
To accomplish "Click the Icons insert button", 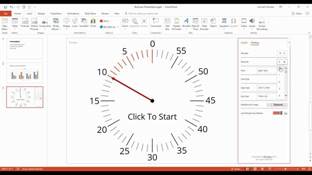I will [x=75, y=22].
